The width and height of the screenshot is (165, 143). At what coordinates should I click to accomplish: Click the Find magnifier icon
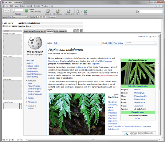coord(78,11)
